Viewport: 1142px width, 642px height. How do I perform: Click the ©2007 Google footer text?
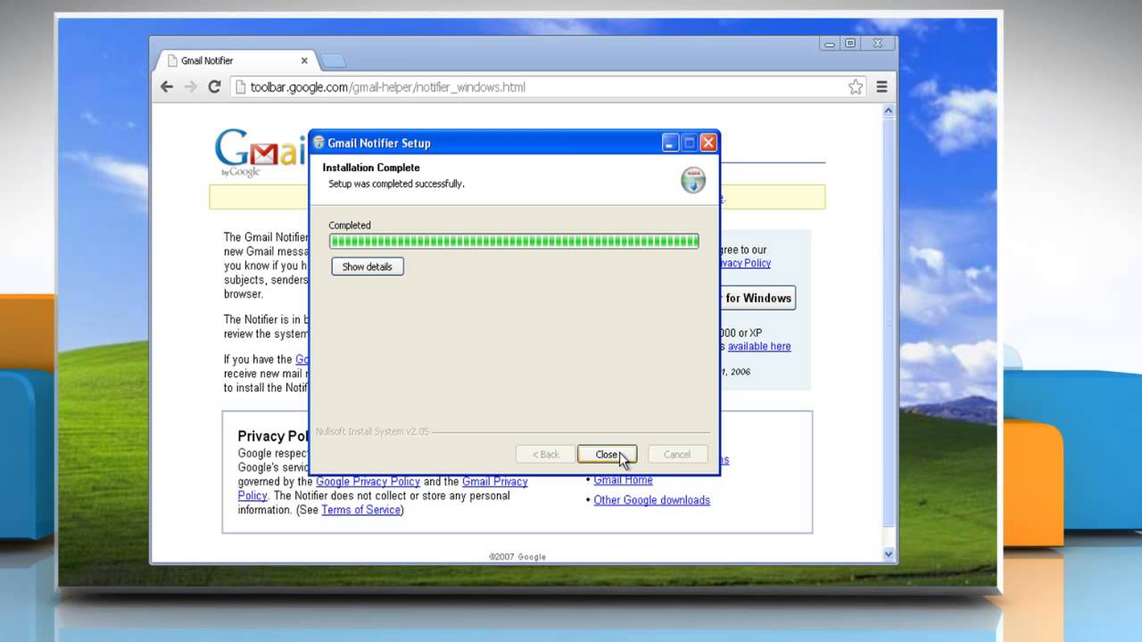pyautogui.click(x=517, y=556)
